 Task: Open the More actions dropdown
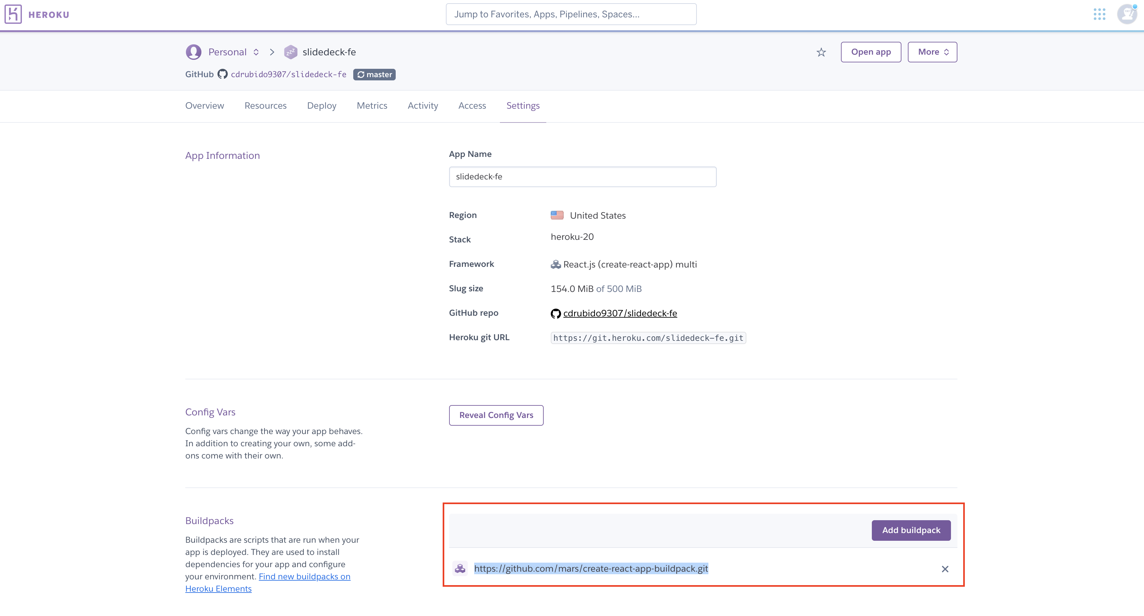pos(932,52)
